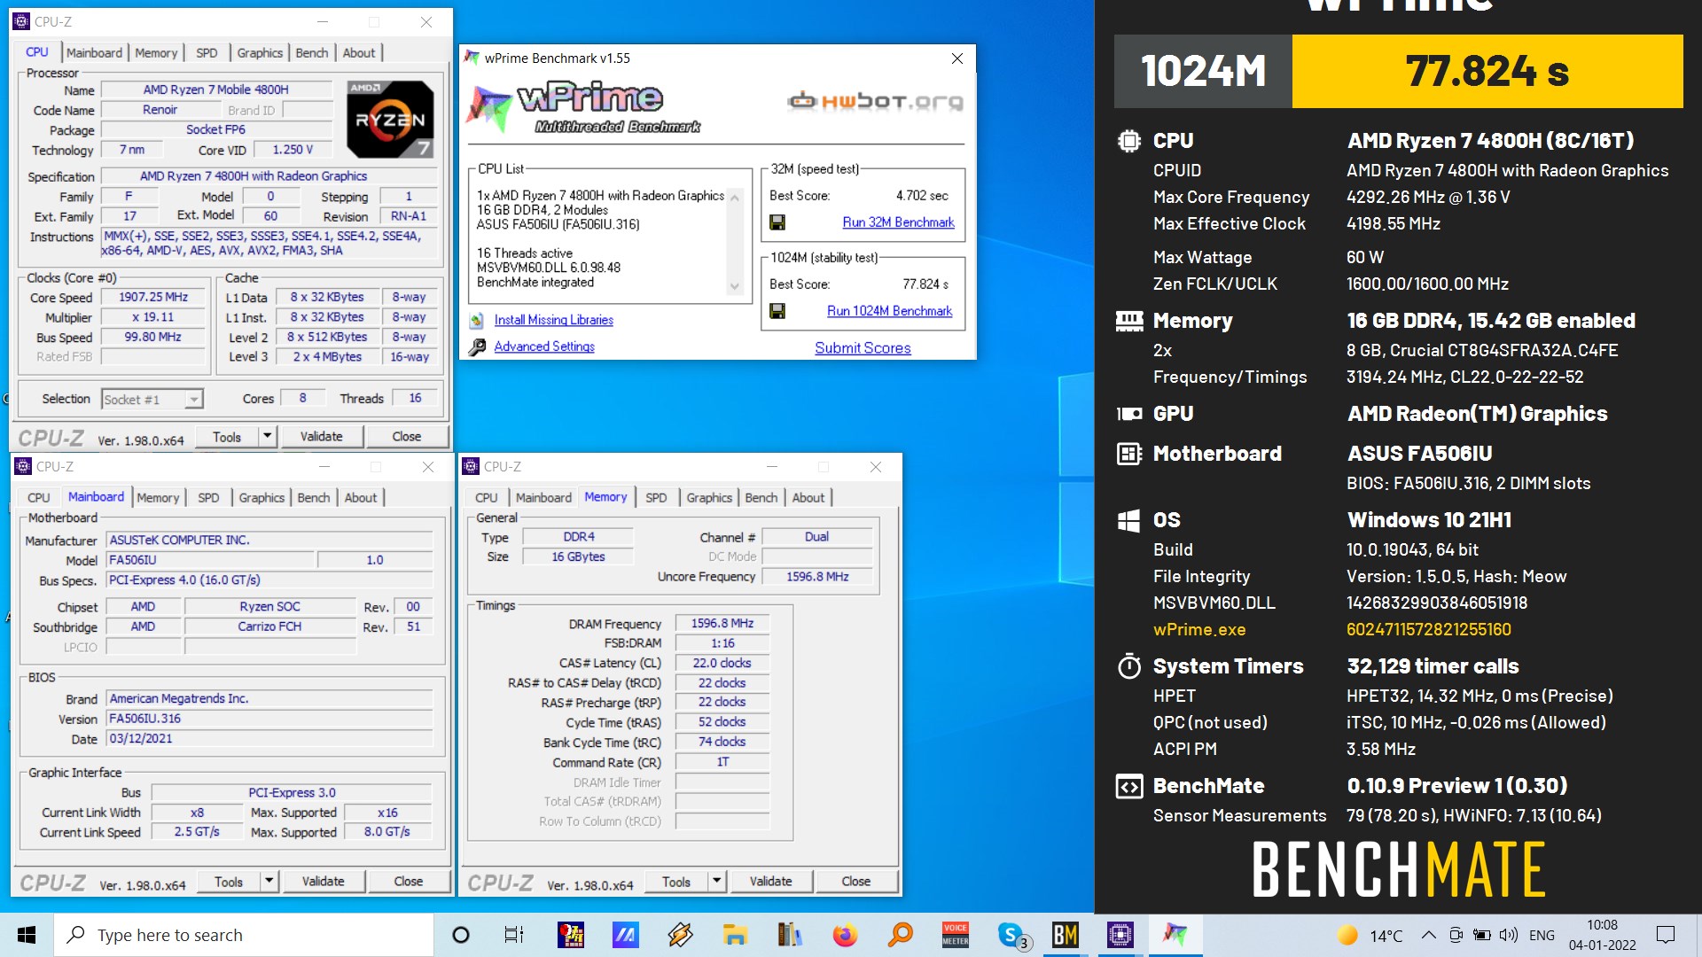
Task: Open the Voice Meeter taskbar app
Action: click(955, 935)
